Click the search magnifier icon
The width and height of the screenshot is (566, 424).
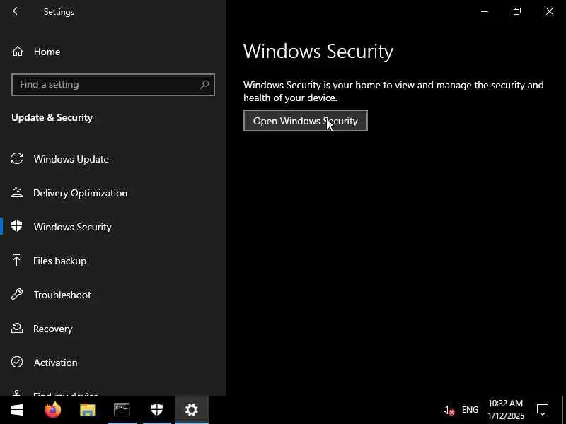(204, 85)
